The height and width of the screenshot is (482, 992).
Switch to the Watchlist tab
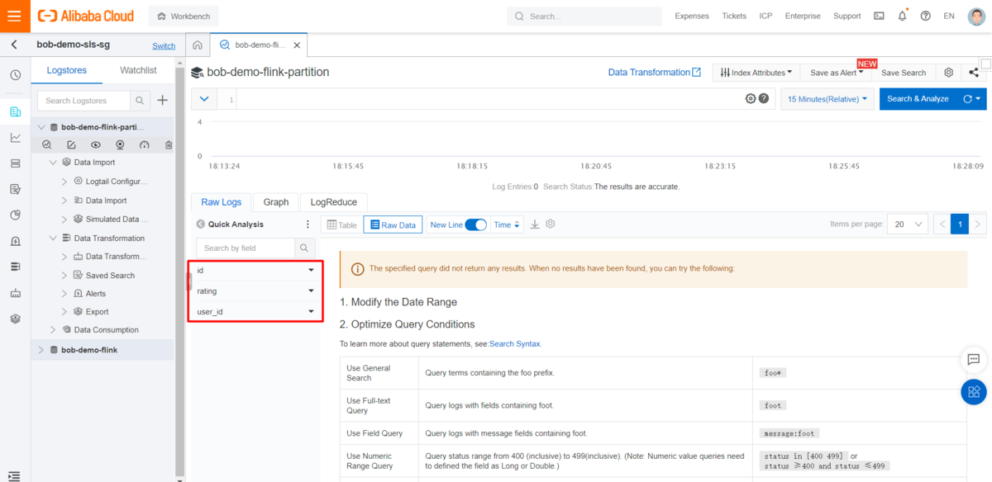[138, 71]
